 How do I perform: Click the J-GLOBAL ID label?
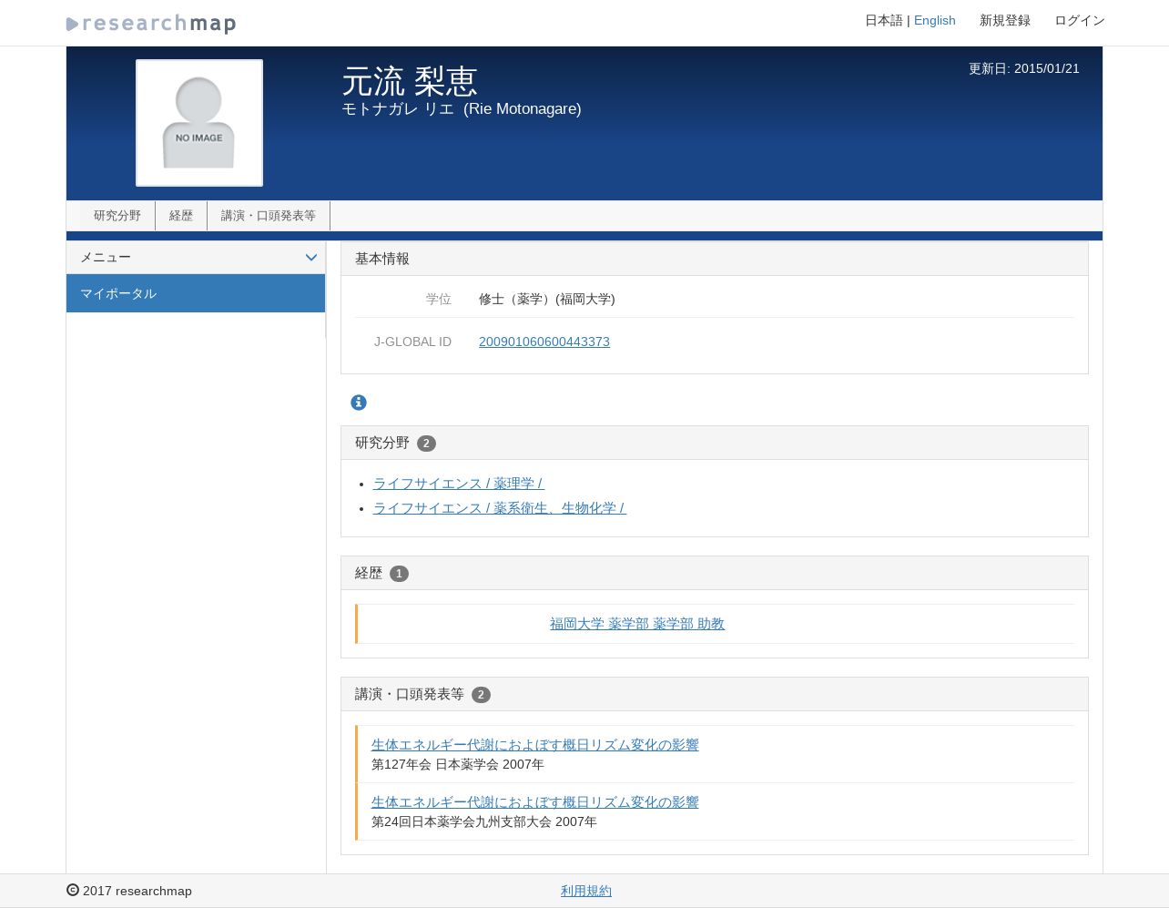pyautogui.click(x=412, y=342)
